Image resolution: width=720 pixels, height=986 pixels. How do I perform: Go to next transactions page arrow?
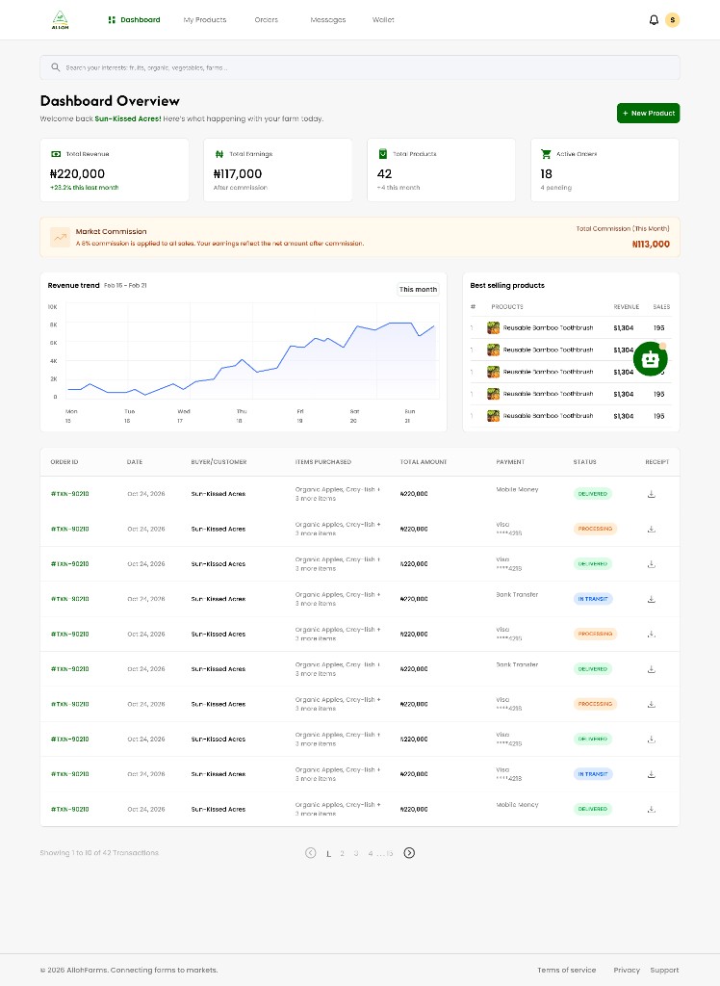pyautogui.click(x=409, y=853)
